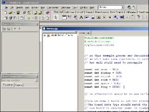Image resolution: width=149 pixels, height=112 pixels.
Task: Open the Help menu
Action: pos(92,7)
